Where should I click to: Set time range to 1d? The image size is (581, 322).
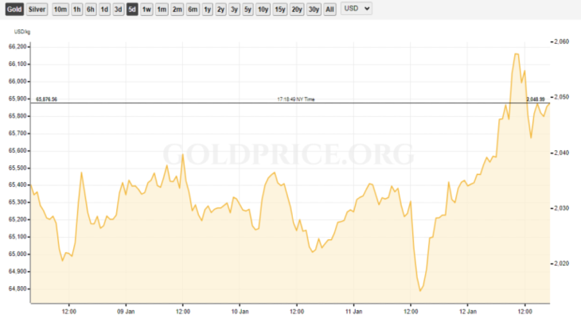coord(104,10)
